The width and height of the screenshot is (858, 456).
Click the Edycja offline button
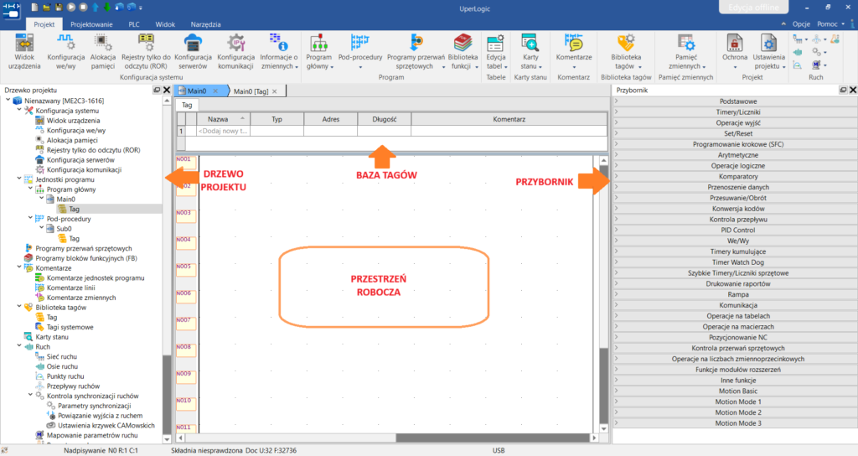pos(753,7)
